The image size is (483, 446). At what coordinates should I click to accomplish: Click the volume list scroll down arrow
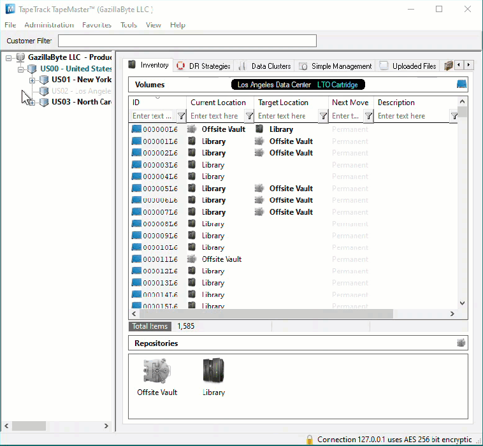click(x=462, y=303)
